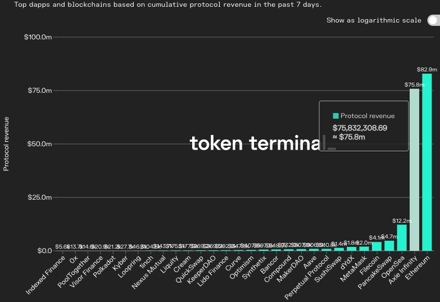Click the $0.0 y-axis tick label
Image resolution: width=440 pixels, height=302 pixels.
coord(44,251)
